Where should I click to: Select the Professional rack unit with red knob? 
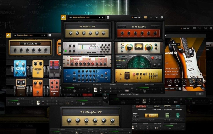[87, 61]
